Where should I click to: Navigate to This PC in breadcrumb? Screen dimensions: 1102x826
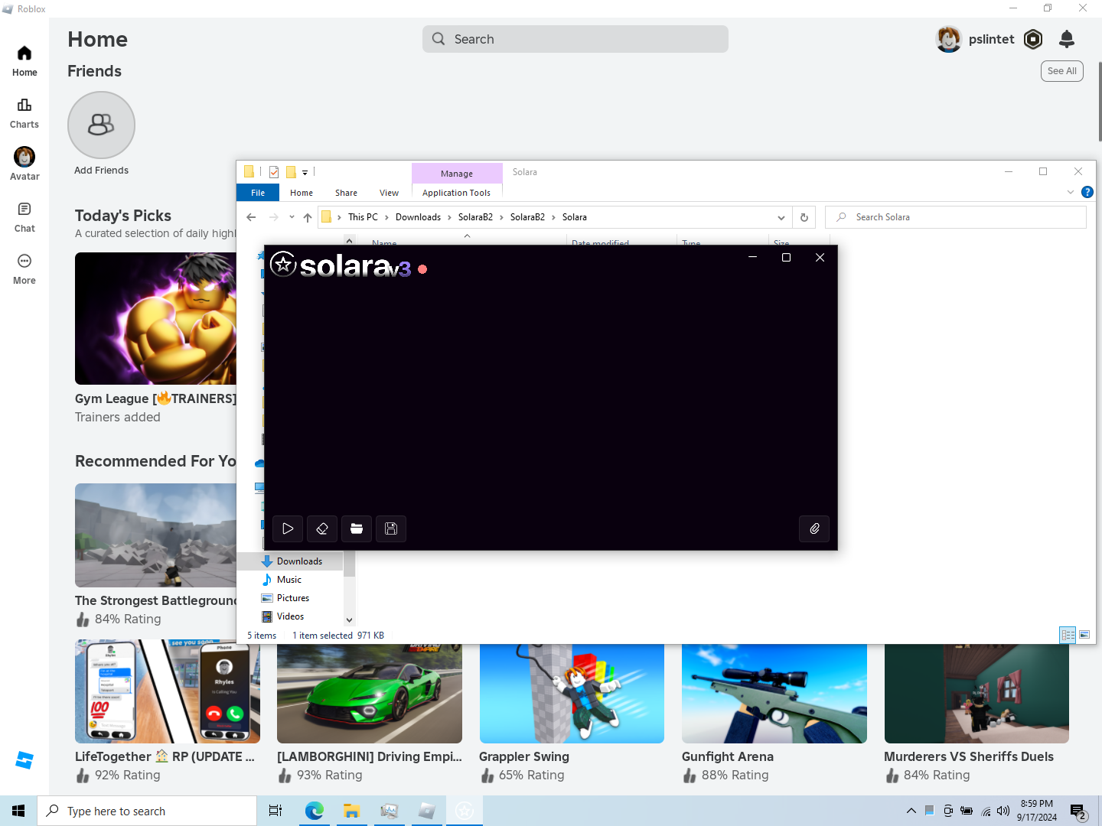(x=363, y=217)
